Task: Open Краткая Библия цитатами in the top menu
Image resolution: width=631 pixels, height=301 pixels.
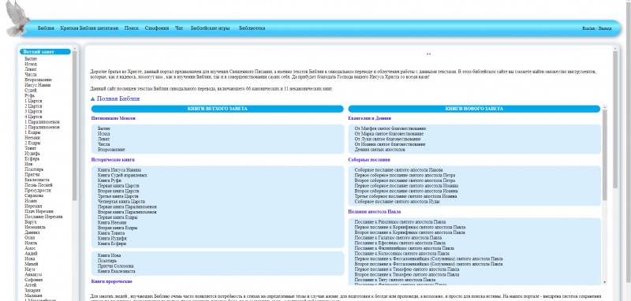Action: tap(89, 28)
